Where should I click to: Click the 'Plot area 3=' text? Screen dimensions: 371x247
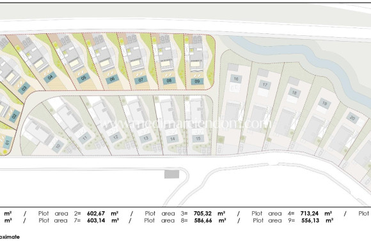(x=166, y=214)
